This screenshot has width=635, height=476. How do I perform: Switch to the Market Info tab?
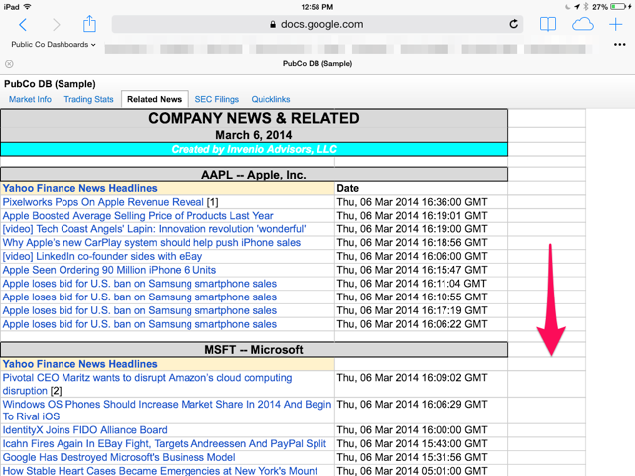30,99
